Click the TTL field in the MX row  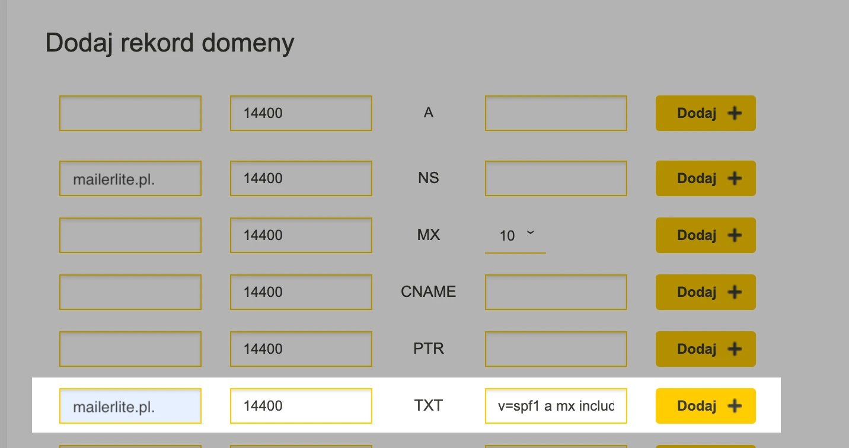click(x=301, y=235)
